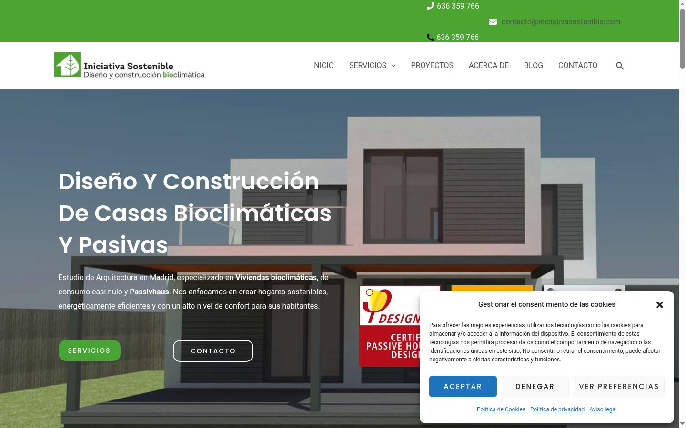Open the Acerca De menu item

pos(489,66)
